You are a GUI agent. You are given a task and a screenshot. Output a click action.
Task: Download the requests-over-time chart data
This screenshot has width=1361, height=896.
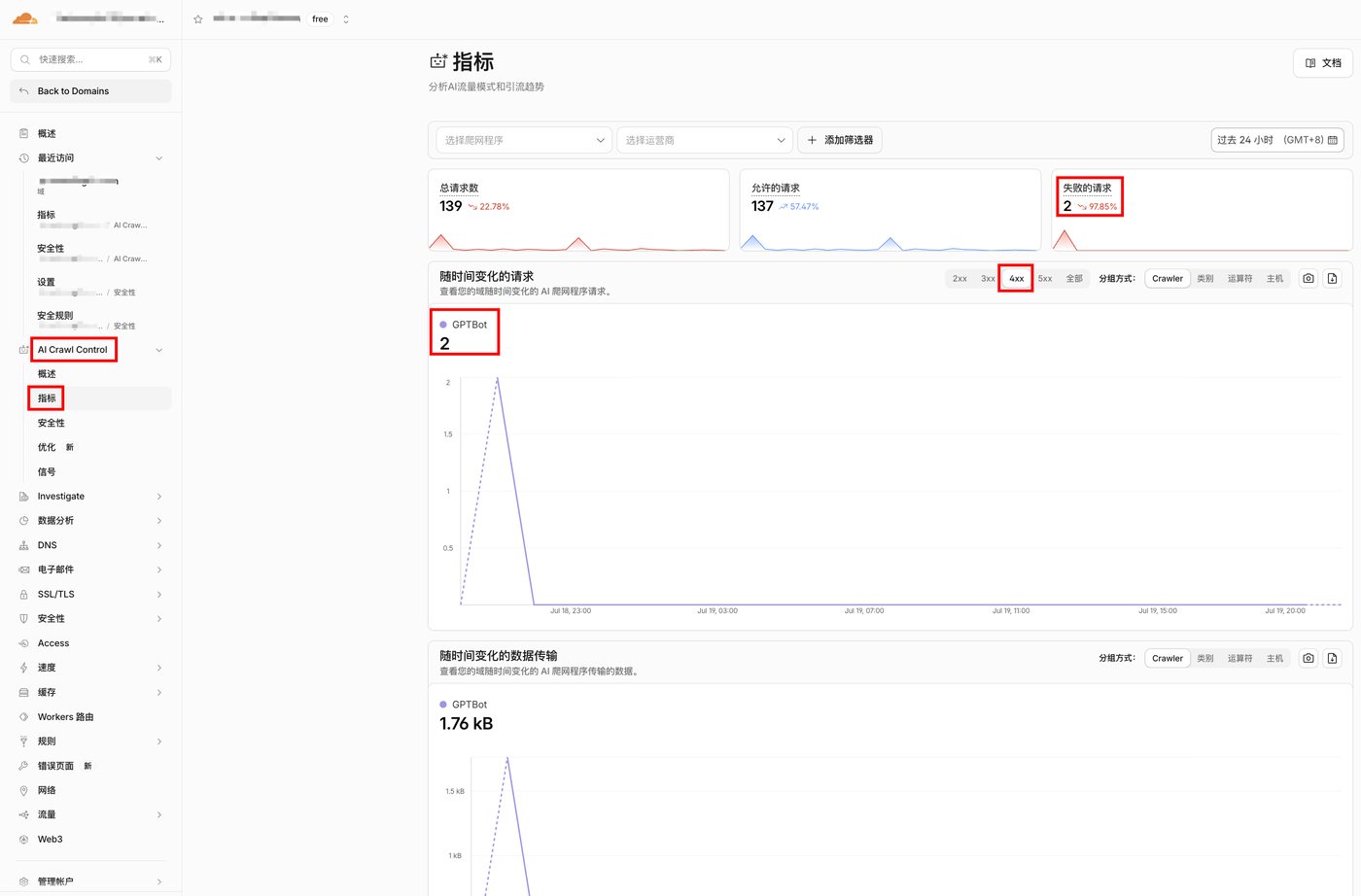[x=1332, y=279]
